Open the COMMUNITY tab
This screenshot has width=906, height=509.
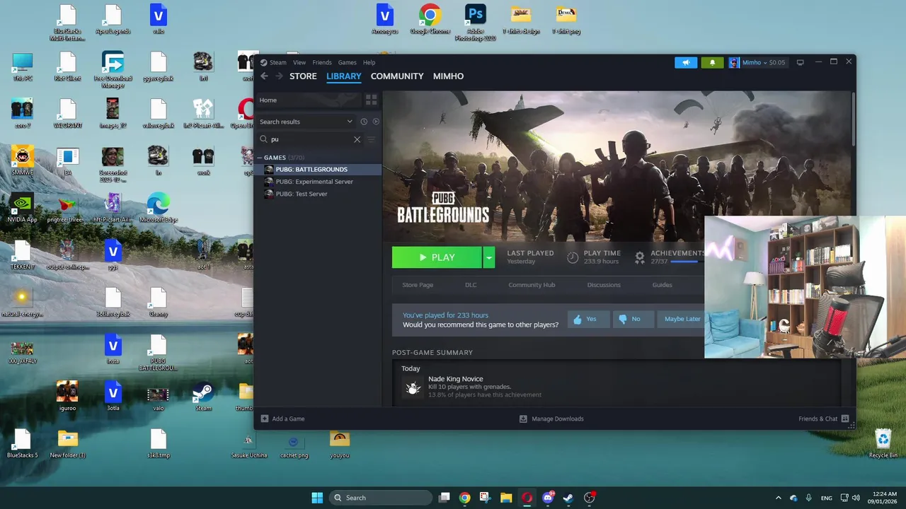tap(397, 76)
